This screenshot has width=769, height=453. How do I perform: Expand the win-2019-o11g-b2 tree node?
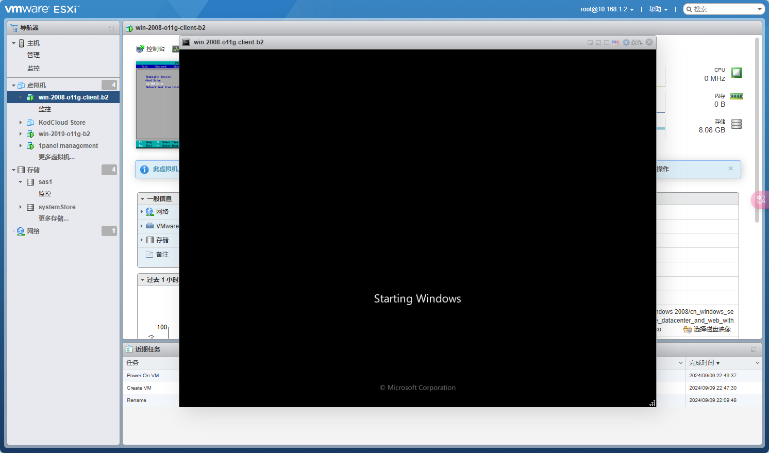tap(21, 134)
